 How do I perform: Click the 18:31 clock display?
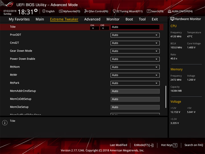[26, 12]
